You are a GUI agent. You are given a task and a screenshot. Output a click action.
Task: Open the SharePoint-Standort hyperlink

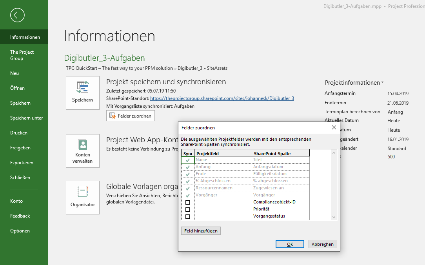(222, 98)
